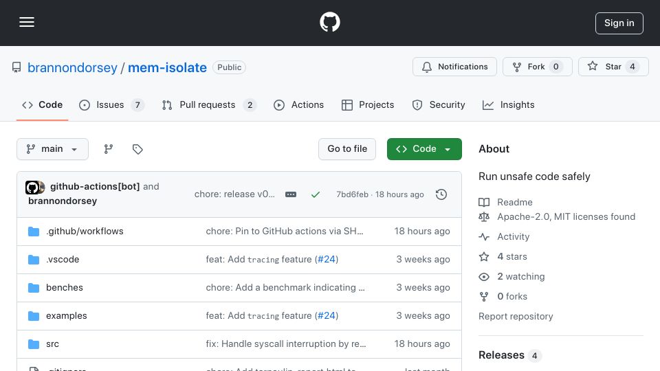The height and width of the screenshot is (371, 660).
Task: Open the .vscode folder
Action: tap(63, 260)
